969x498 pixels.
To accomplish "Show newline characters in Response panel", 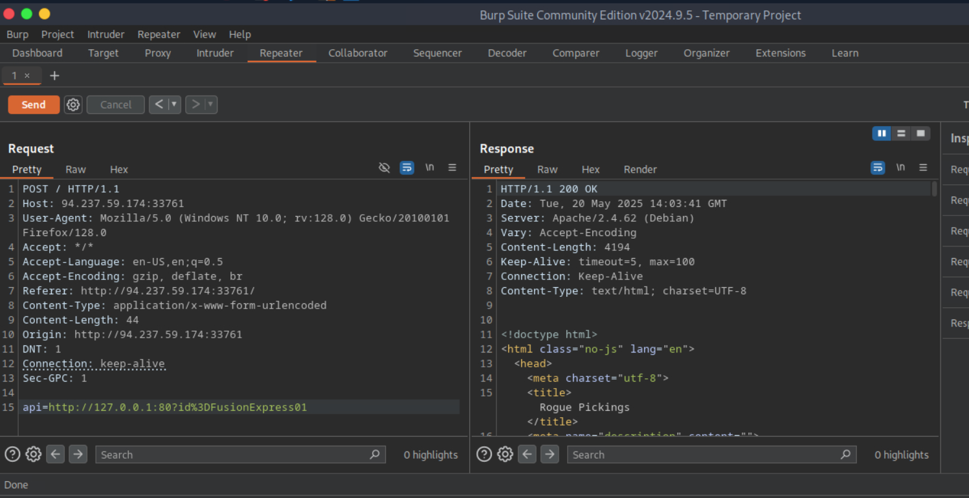I will (900, 168).
